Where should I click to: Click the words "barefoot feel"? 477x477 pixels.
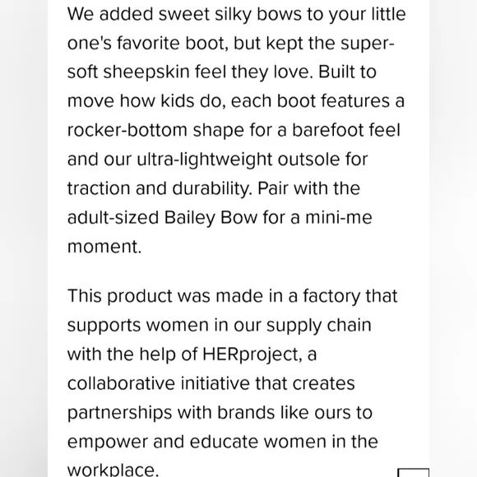pyautogui.click(x=346, y=130)
